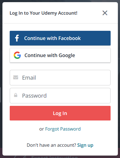This screenshot has height=158, width=120.
Task: Click the padlock icon in Password field
Action: tap(15, 95)
